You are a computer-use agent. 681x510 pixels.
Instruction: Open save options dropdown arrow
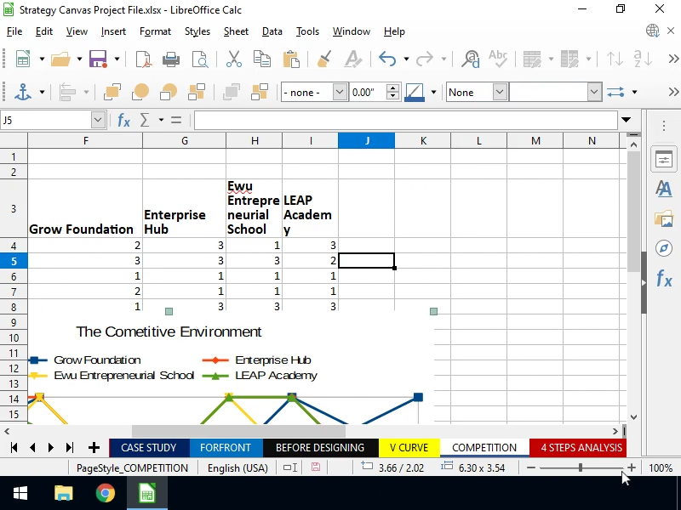[x=117, y=59]
